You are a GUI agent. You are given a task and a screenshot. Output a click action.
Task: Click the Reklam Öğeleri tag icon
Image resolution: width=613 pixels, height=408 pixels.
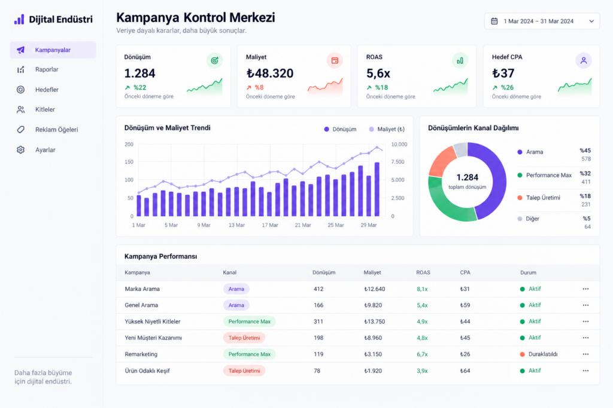coord(21,130)
